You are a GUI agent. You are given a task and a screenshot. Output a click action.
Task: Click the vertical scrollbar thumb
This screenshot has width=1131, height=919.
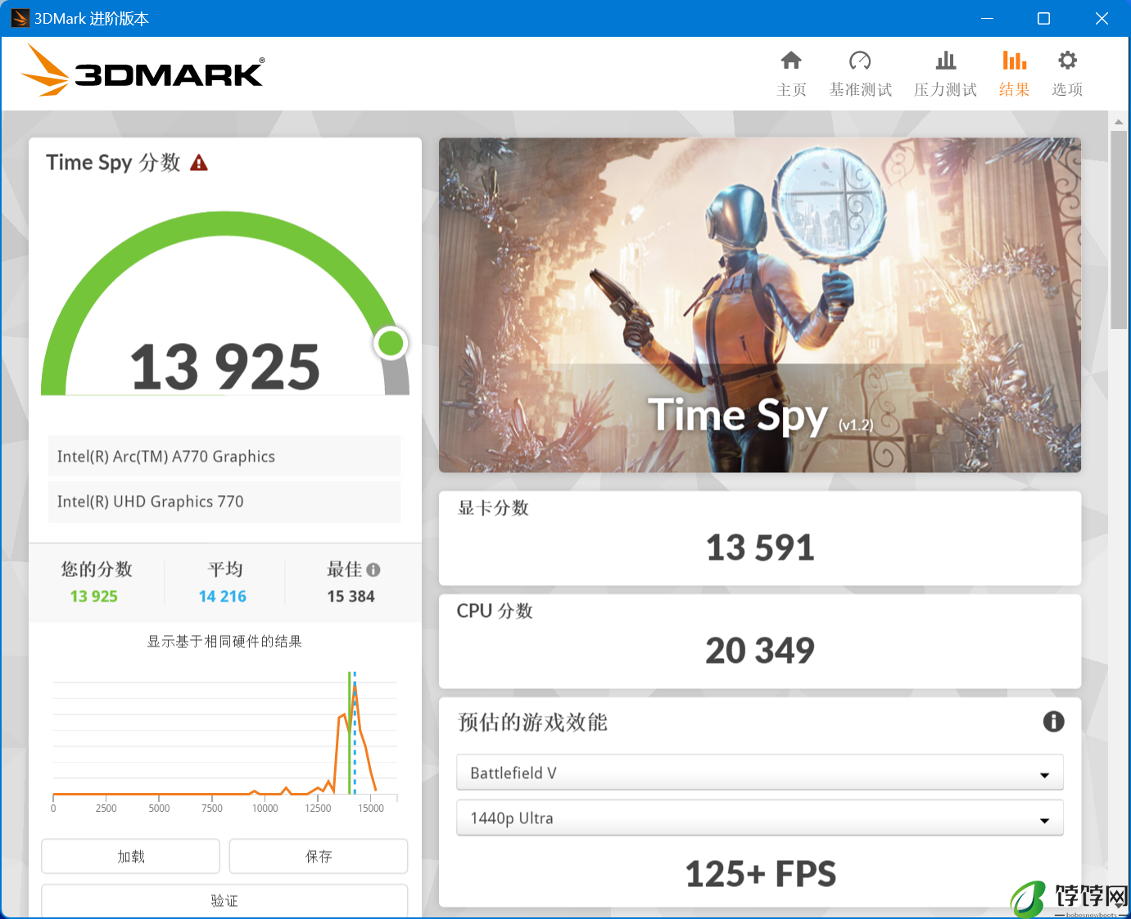tap(1119, 229)
